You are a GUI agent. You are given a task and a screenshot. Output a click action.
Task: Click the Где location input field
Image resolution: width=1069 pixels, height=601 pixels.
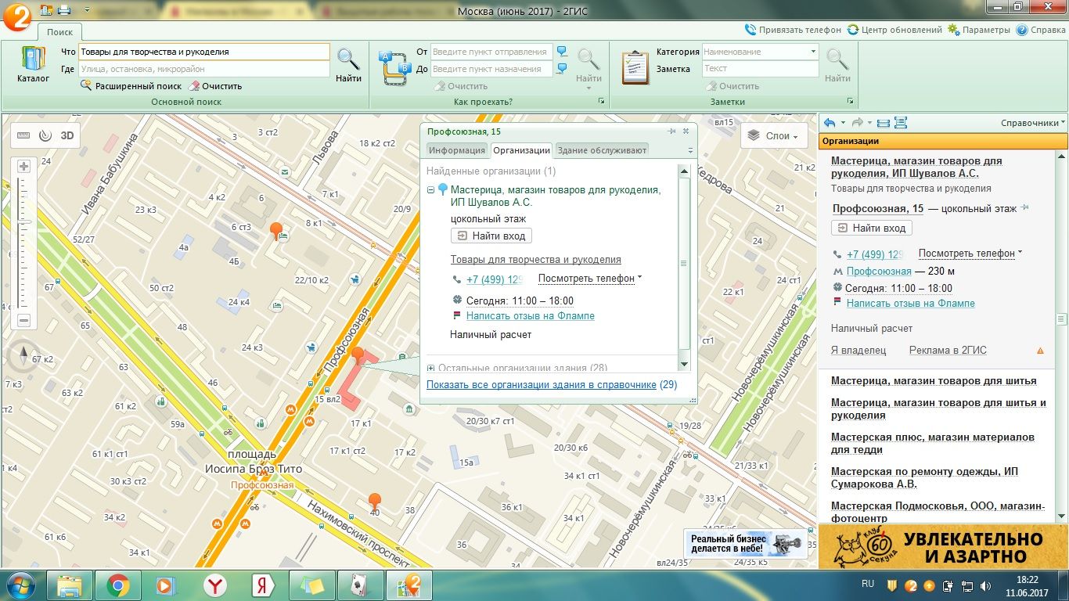tap(203, 69)
